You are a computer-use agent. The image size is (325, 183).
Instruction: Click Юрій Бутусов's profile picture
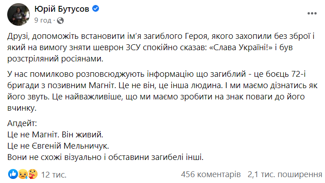point(17,14)
